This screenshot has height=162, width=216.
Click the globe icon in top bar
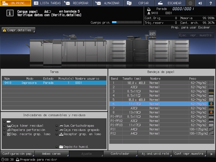(191, 3)
